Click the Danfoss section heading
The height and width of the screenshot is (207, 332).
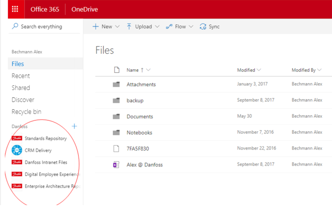(x=19, y=127)
